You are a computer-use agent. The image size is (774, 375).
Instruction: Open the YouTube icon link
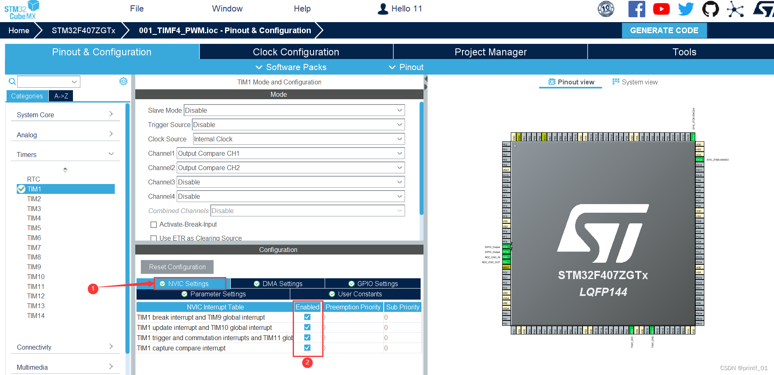[x=661, y=9]
